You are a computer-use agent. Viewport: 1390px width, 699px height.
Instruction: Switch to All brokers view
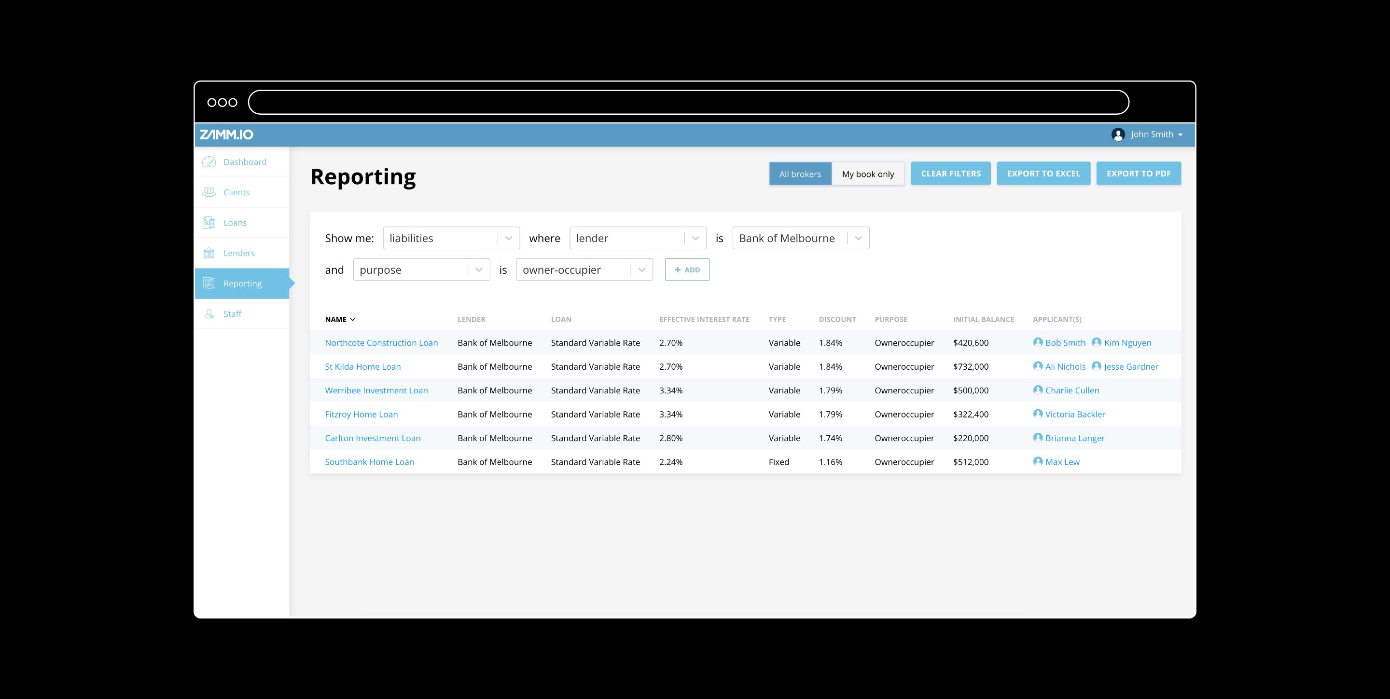(800, 174)
